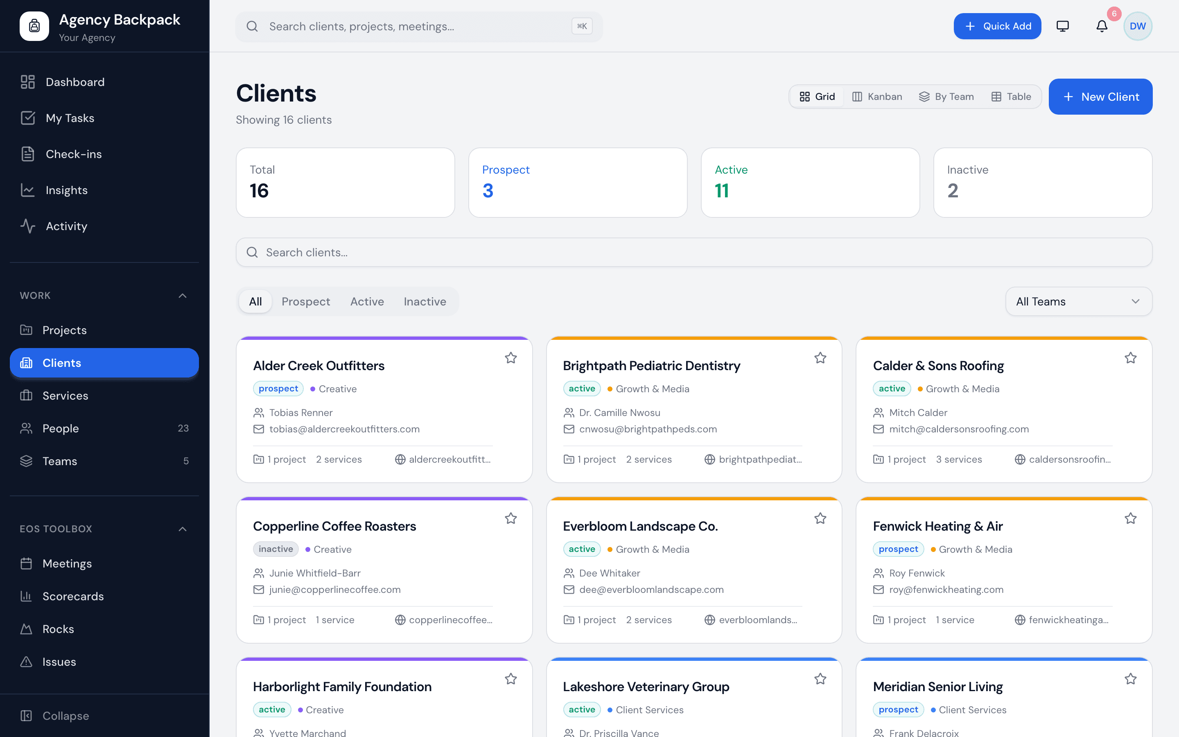Click the ⌘K shortcut badge
This screenshot has width=1179, height=737.
tap(582, 26)
